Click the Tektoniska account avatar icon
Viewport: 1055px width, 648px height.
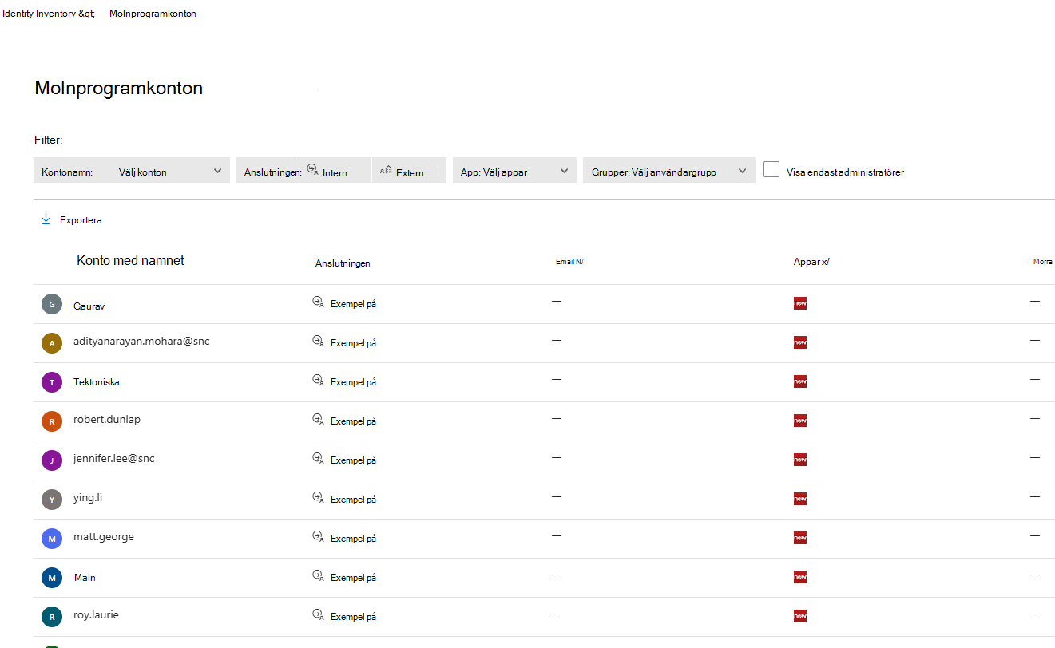52,382
